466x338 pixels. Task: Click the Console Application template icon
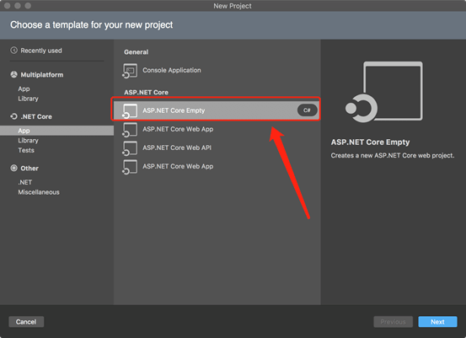(130, 71)
